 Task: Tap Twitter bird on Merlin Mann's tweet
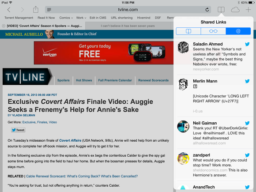tap(247, 81)
